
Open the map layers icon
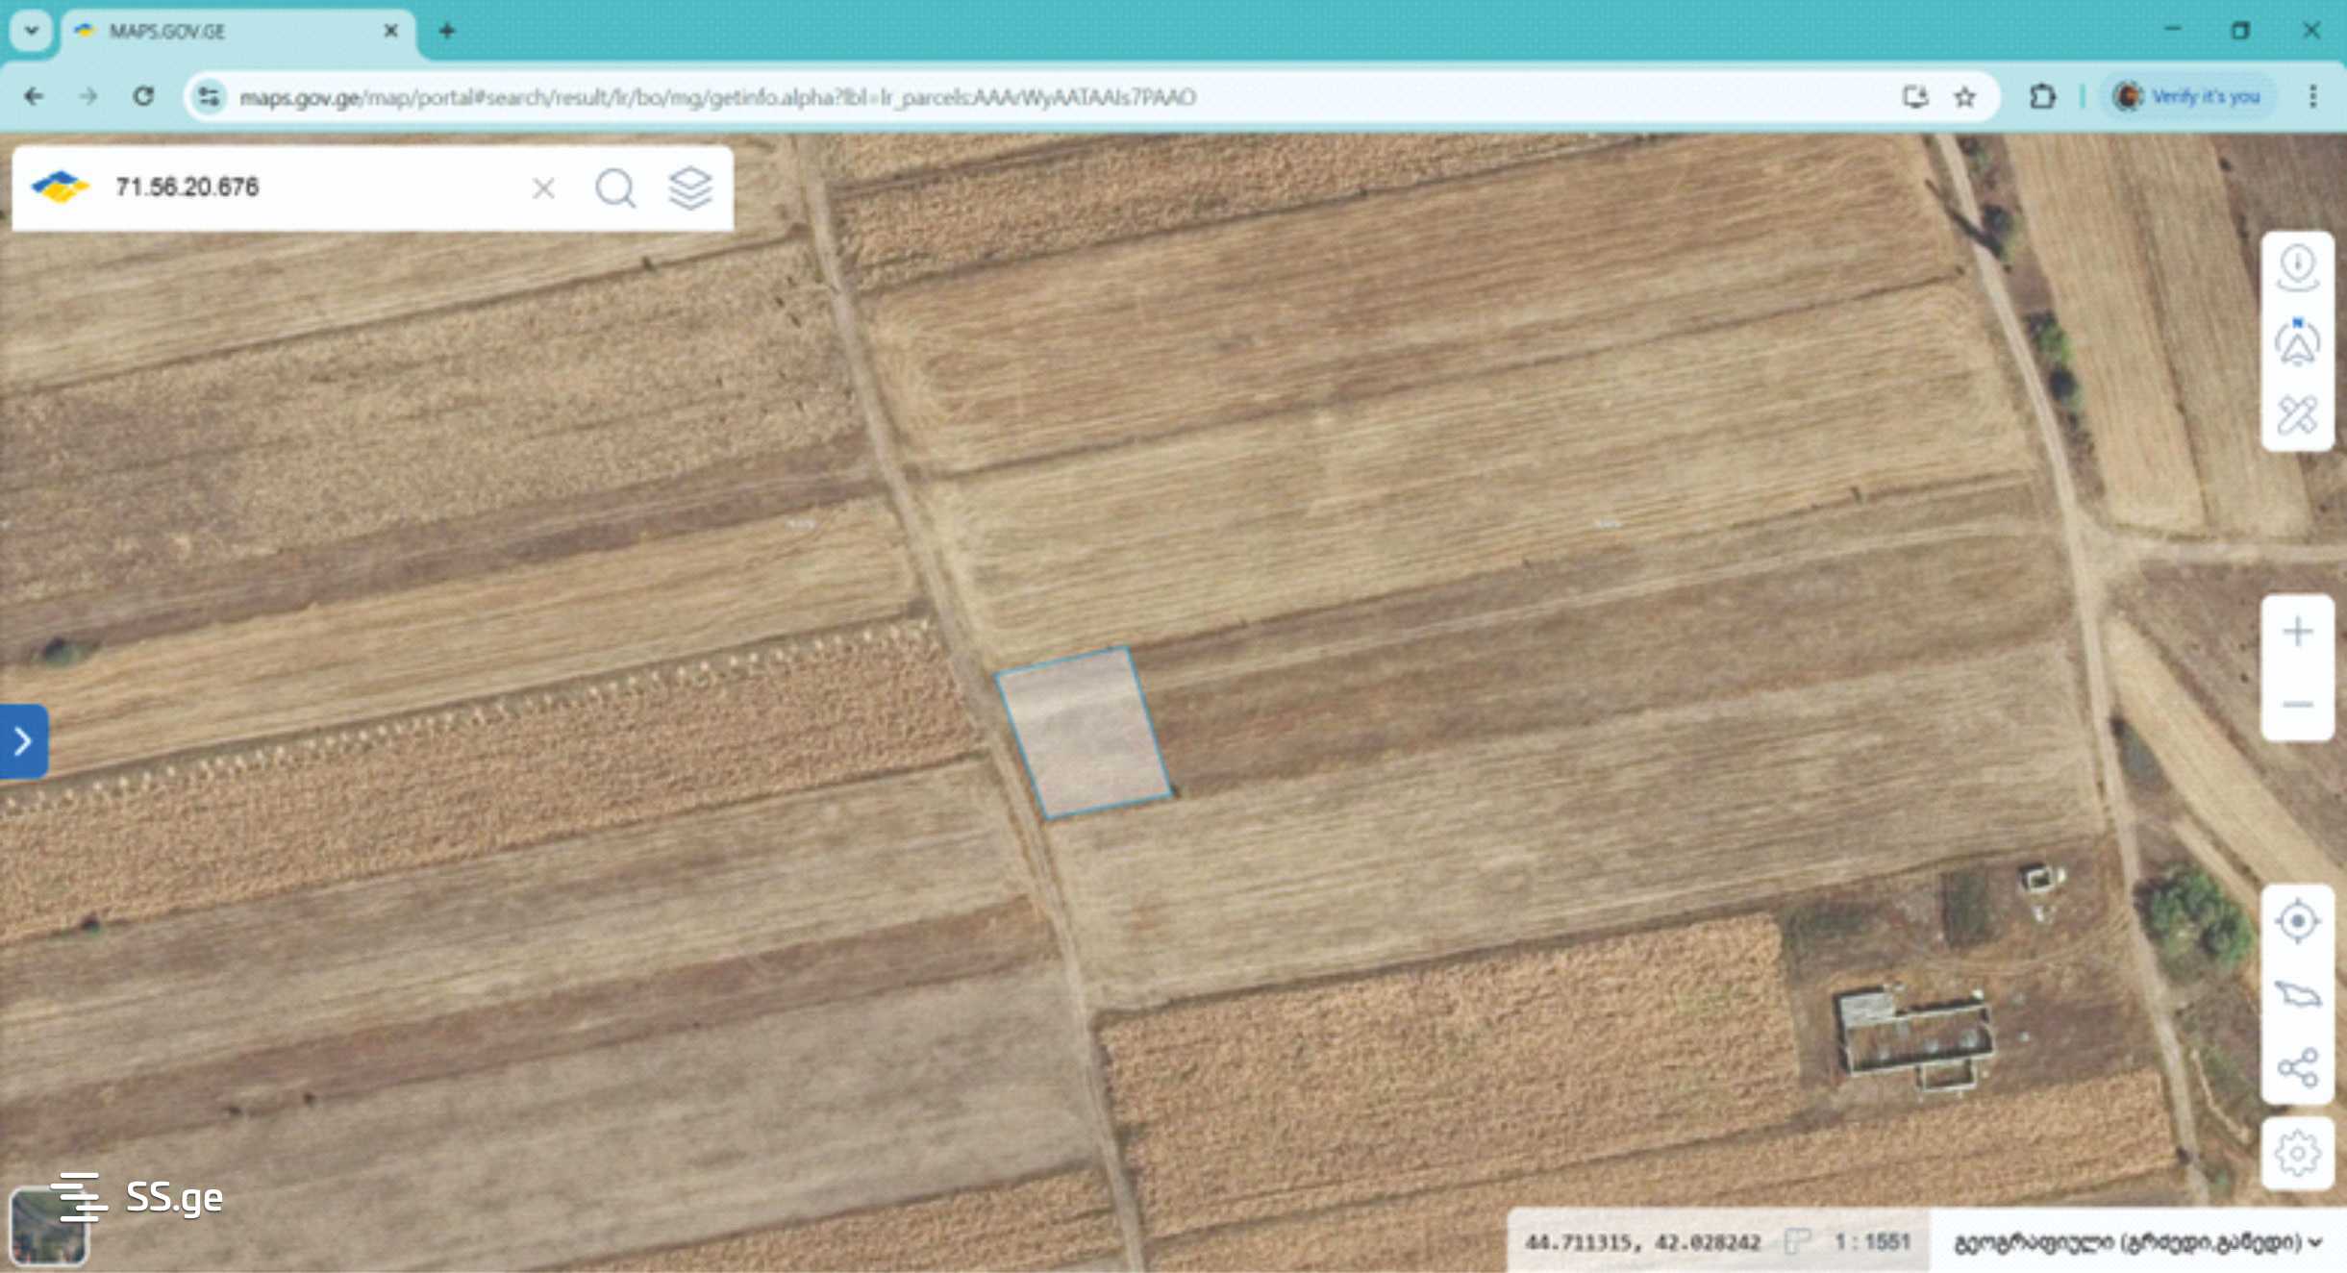coord(690,188)
